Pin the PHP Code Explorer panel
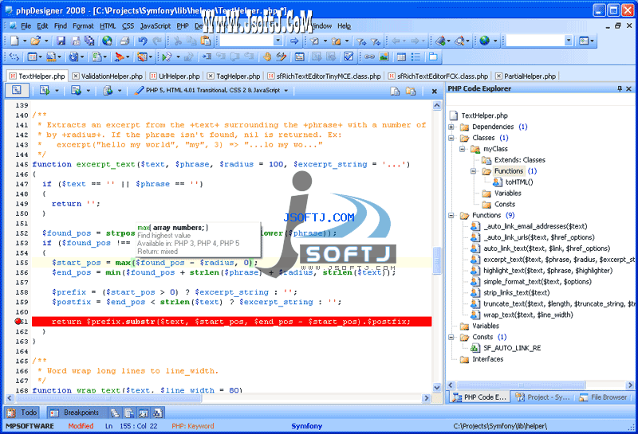This screenshot has width=638, height=434. click(620, 88)
